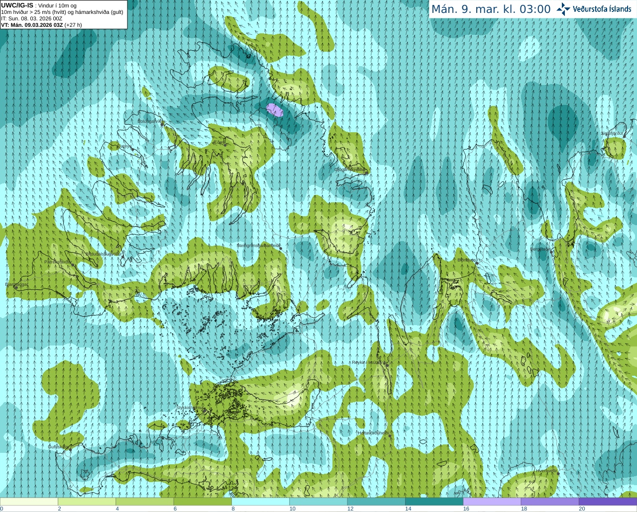This screenshot has height=512, width=637.
Task: Click the Bergstaðir station label
Action: [540, 249]
